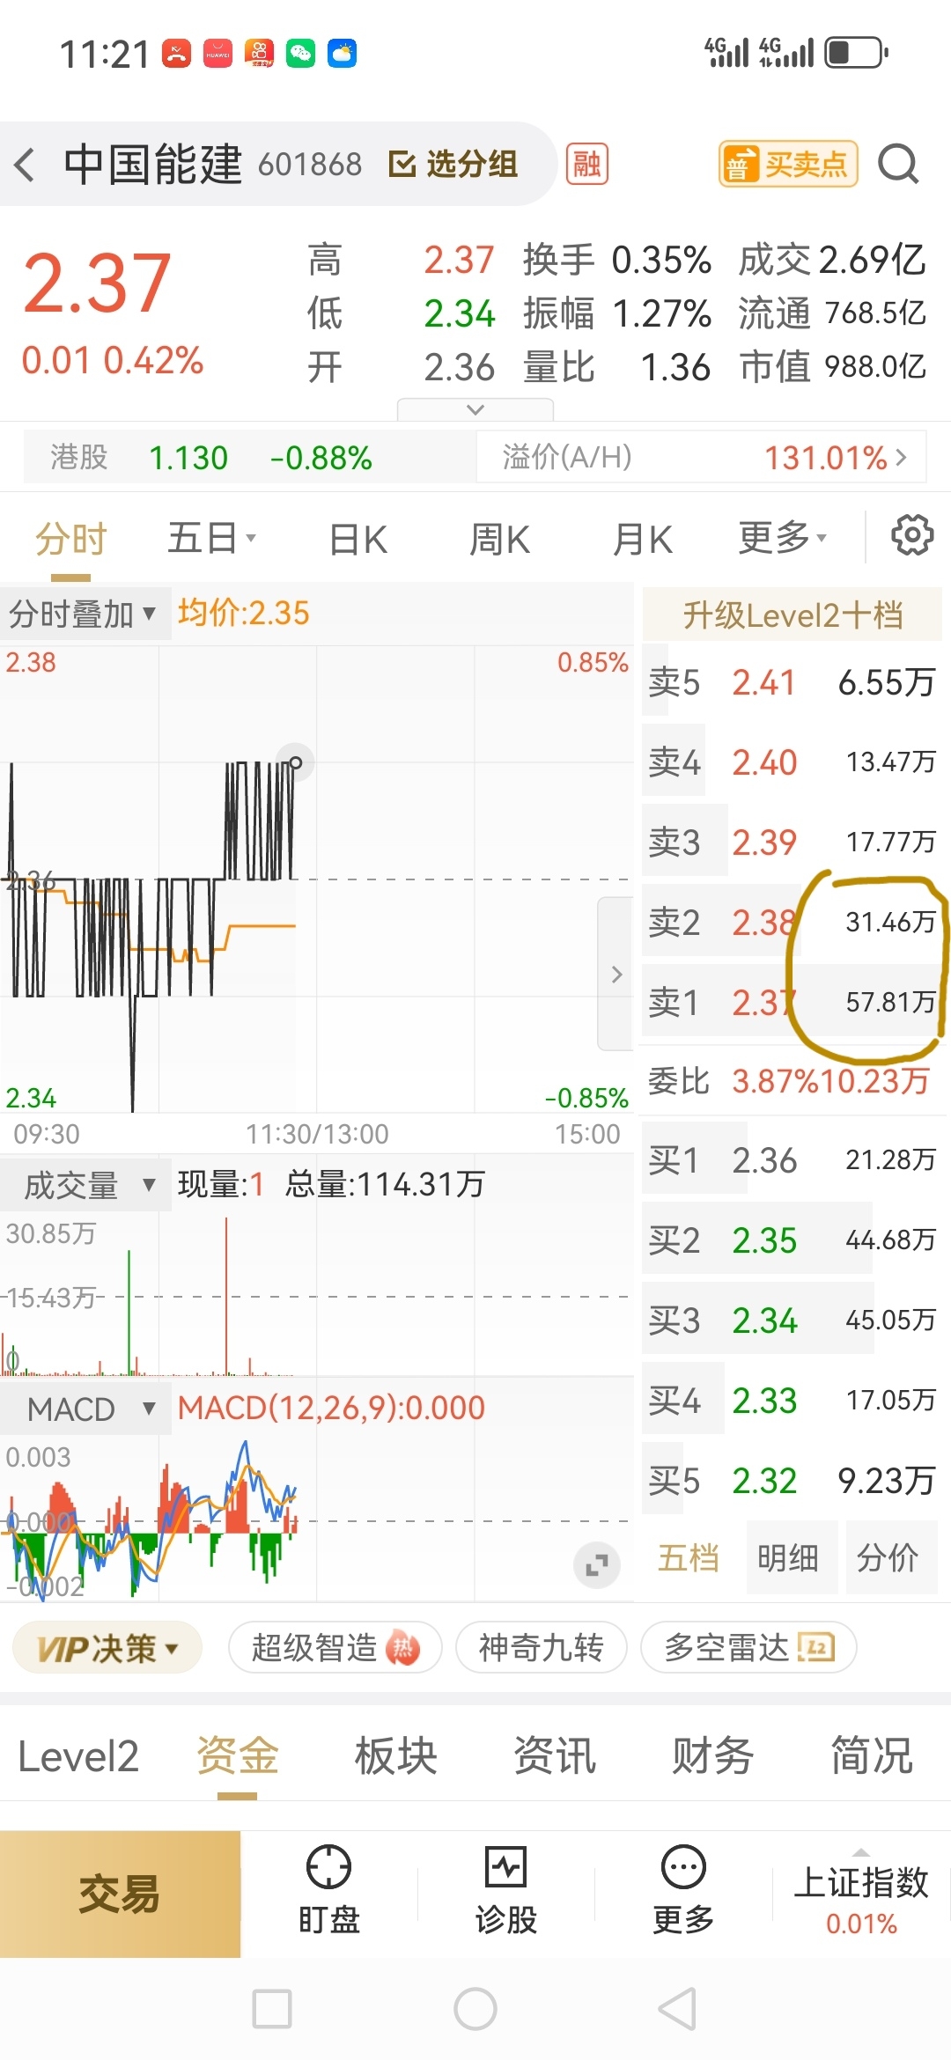Tap the 港股 1.130 quote row
The image size is (951, 2060).
tap(249, 457)
